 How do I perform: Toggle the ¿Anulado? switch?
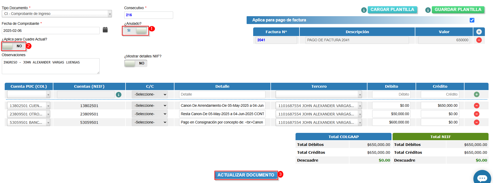pos(135,31)
